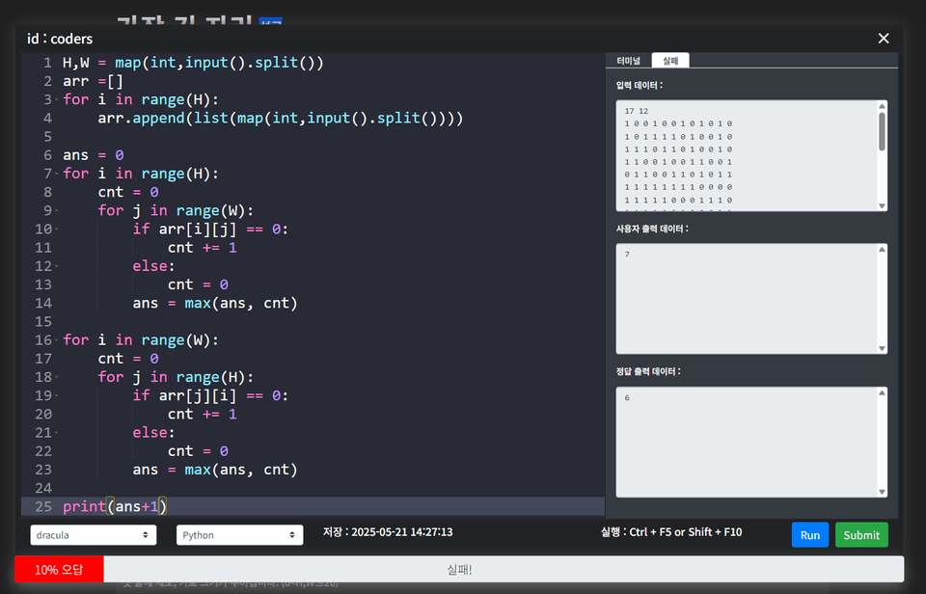The width and height of the screenshot is (926, 594).
Task: Collapse the fold arrow at line 19
Action: (x=57, y=395)
